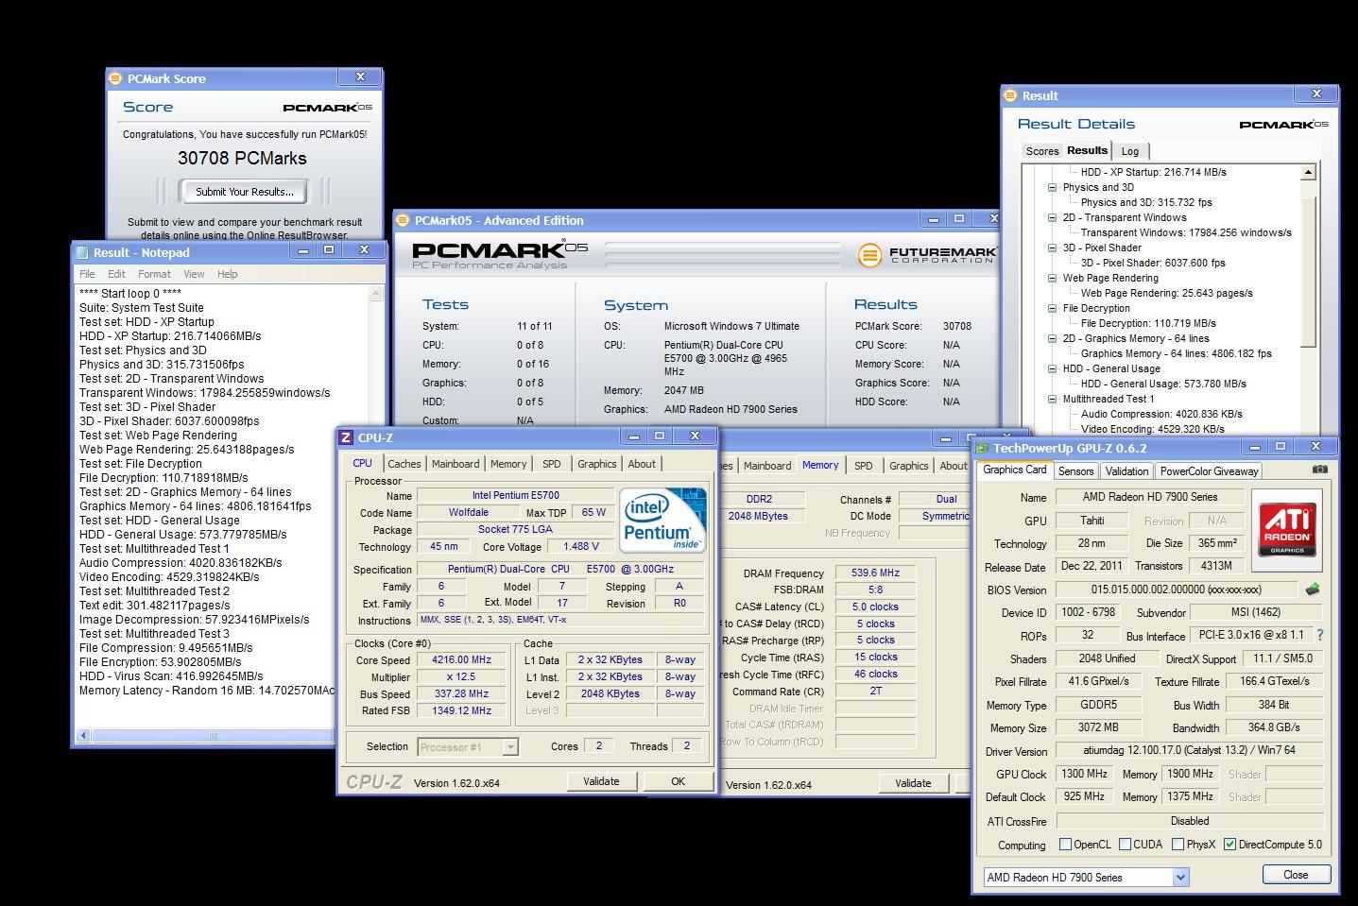The height and width of the screenshot is (906, 1358).
Task: Click the GPU-Z window title bar icon
Action: click(x=981, y=448)
